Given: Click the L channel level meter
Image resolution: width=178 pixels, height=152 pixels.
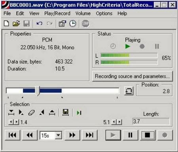Looking at the screenshot, I should pos(129,55).
